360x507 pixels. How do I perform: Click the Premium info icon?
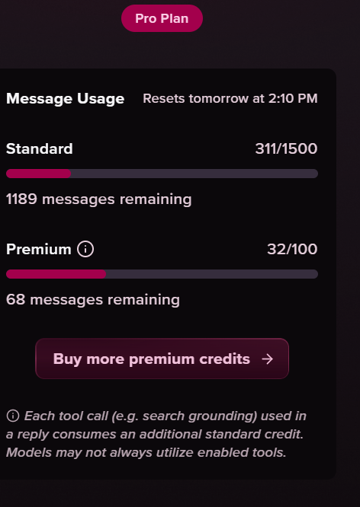[x=85, y=249]
